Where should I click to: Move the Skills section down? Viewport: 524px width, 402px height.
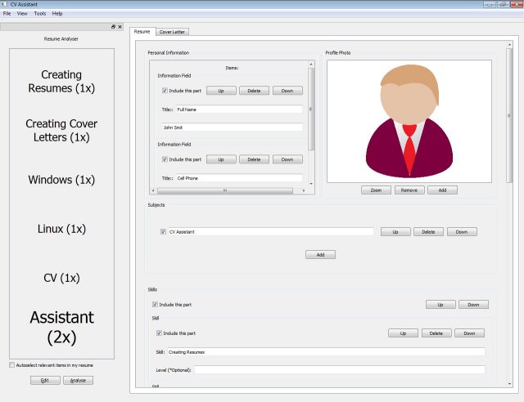click(x=473, y=304)
